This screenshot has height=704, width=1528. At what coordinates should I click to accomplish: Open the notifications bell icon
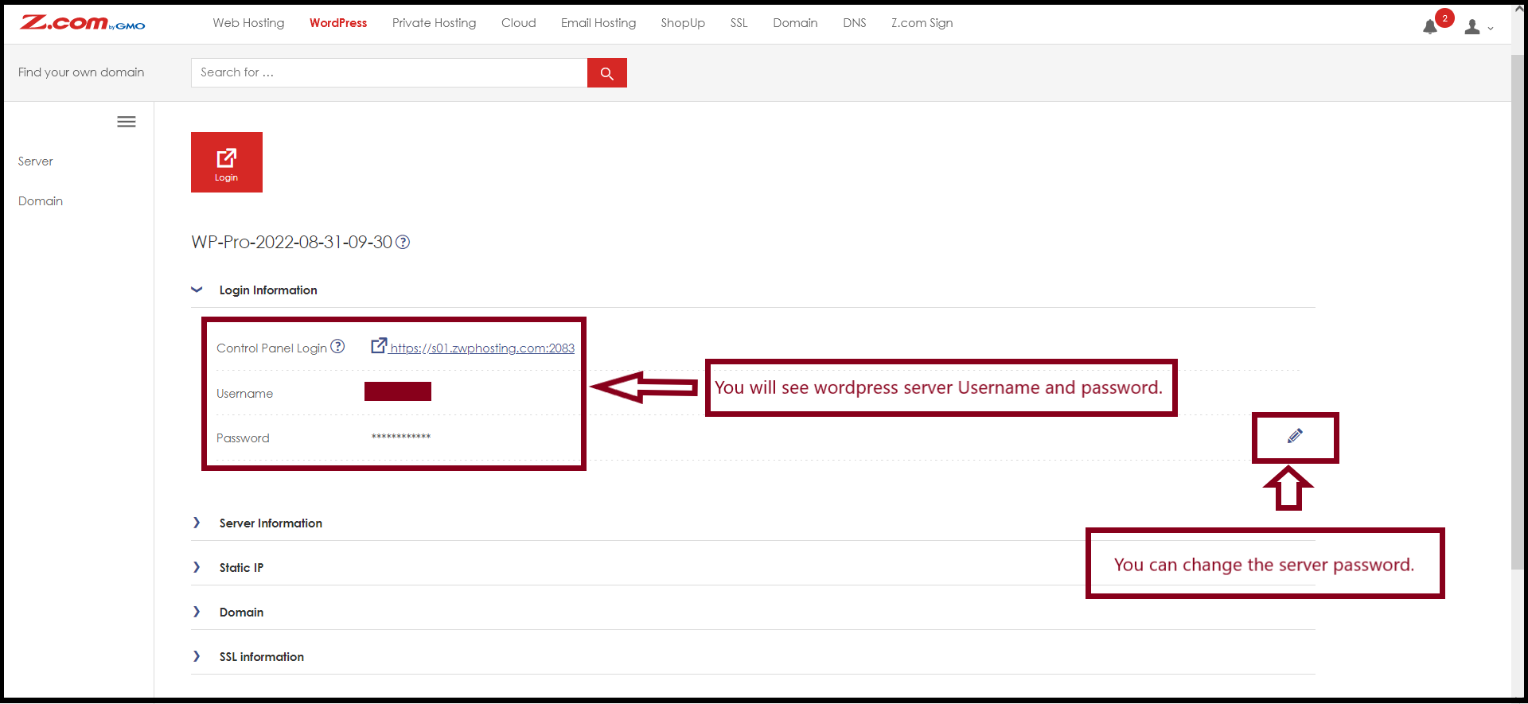coord(1430,27)
